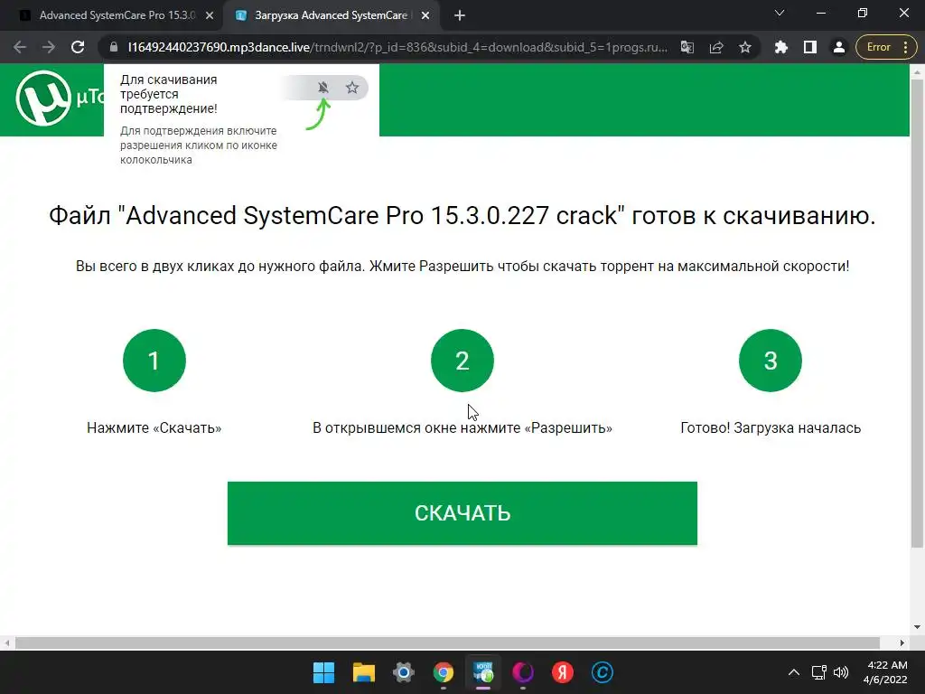Open the tab search dropdown

pos(780,13)
